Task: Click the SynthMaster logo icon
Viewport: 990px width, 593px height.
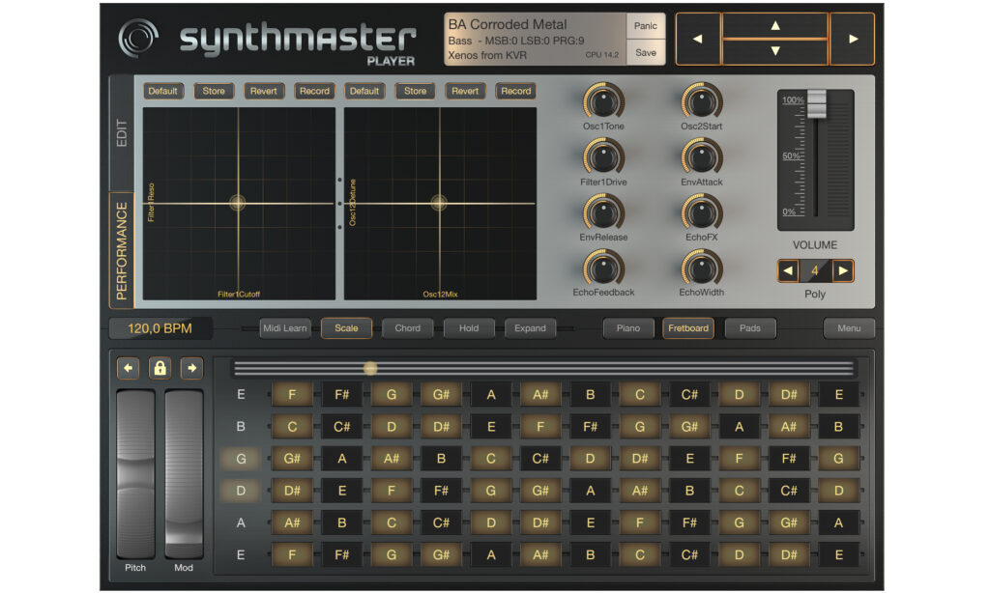Action: (x=138, y=39)
